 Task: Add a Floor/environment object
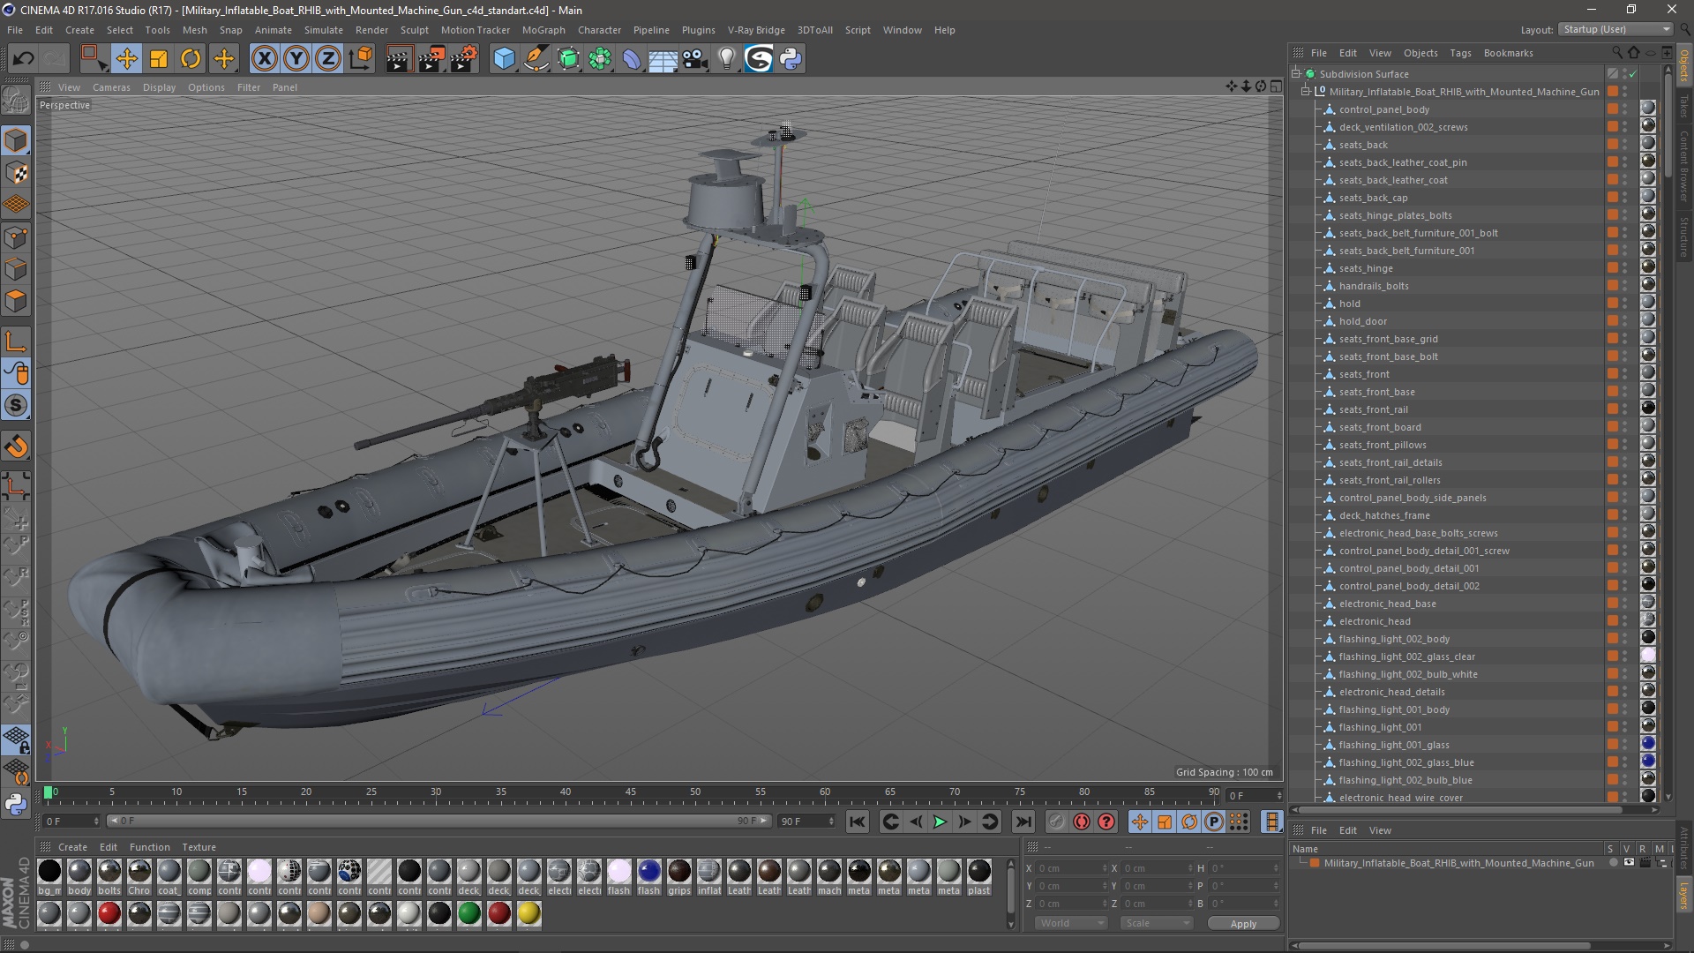click(x=663, y=59)
